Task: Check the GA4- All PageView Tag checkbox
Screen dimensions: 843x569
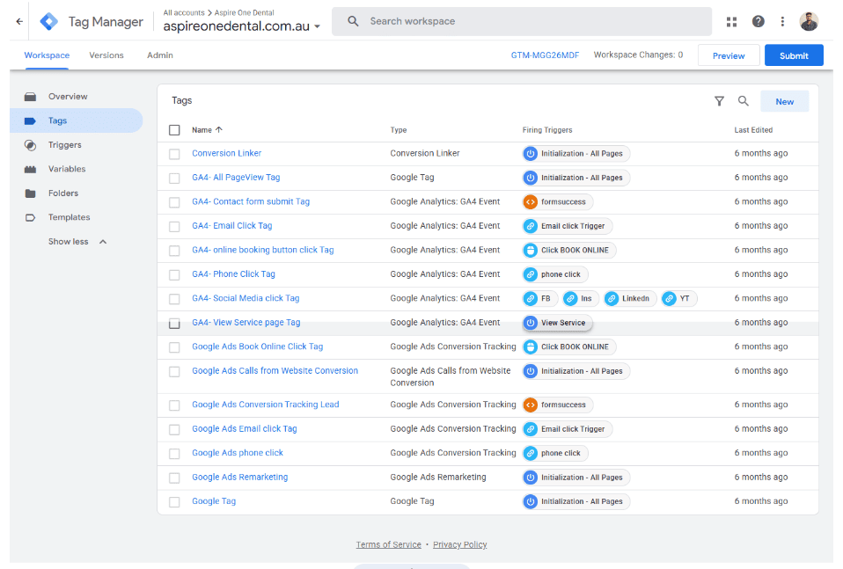Action: pyautogui.click(x=174, y=179)
